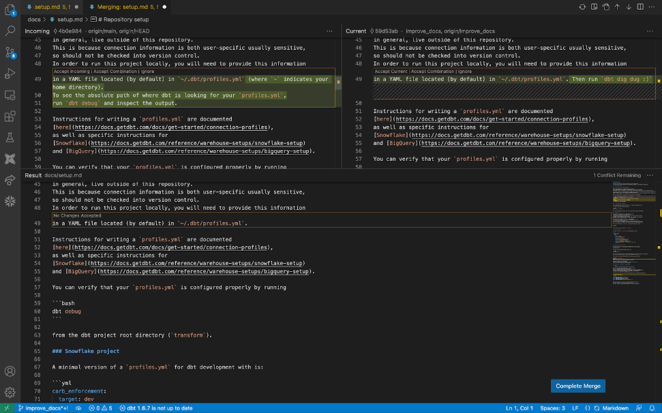This screenshot has width=662, height=413.
Task: Open the Result pane more actions menu
Action: (650, 176)
